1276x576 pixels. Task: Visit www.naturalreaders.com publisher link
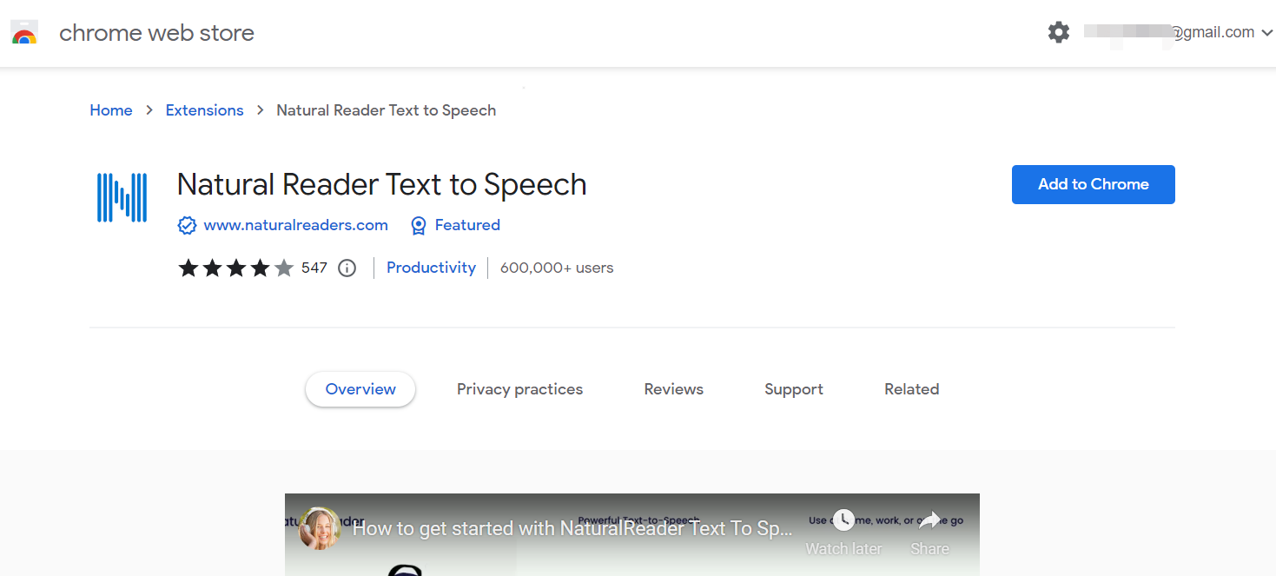pos(296,225)
